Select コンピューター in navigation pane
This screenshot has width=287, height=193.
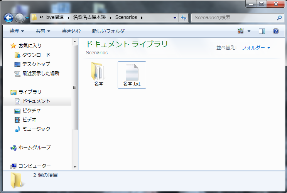click(35, 166)
